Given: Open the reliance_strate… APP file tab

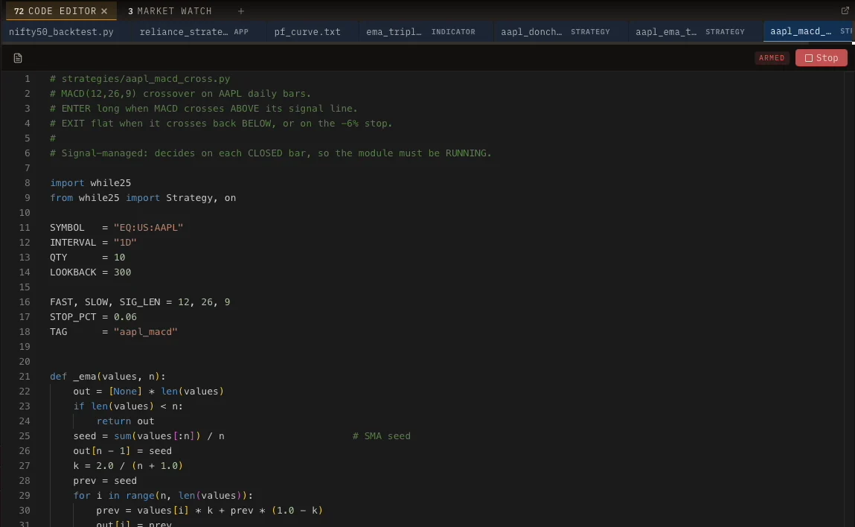Looking at the screenshot, I should (194, 32).
